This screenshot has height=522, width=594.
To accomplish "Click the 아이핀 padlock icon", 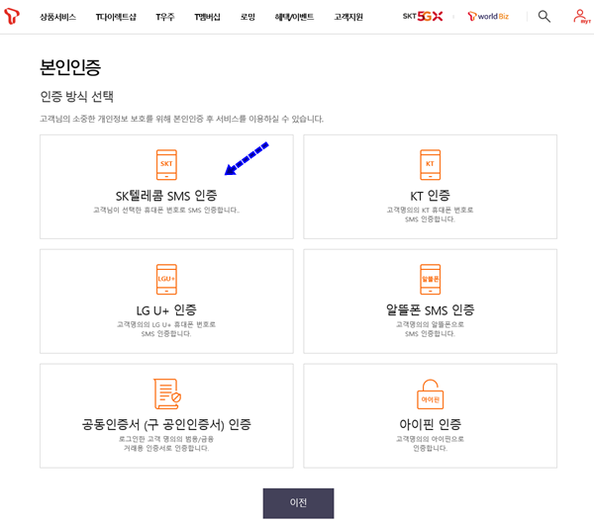I will click(430, 394).
